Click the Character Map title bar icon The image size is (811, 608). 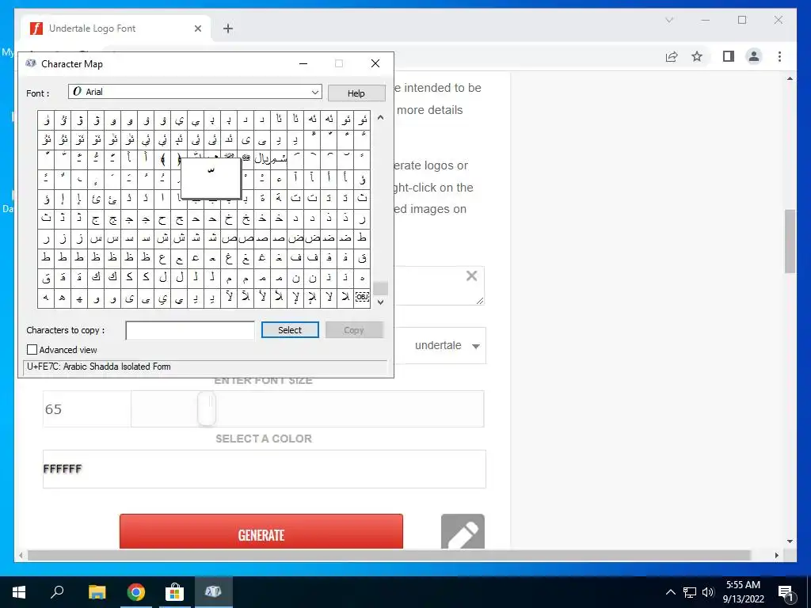[31, 63]
